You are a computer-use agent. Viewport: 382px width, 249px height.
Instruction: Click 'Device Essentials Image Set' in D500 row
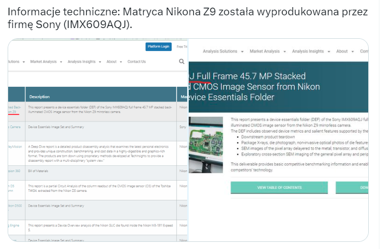tap(56, 206)
